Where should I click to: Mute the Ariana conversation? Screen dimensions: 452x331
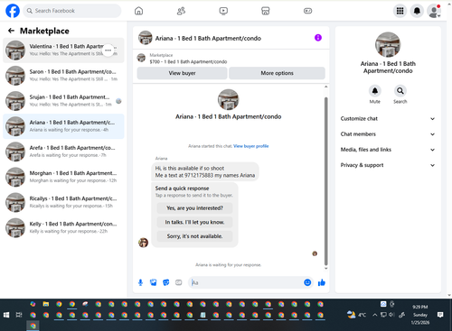pyautogui.click(x=375, y=91)
